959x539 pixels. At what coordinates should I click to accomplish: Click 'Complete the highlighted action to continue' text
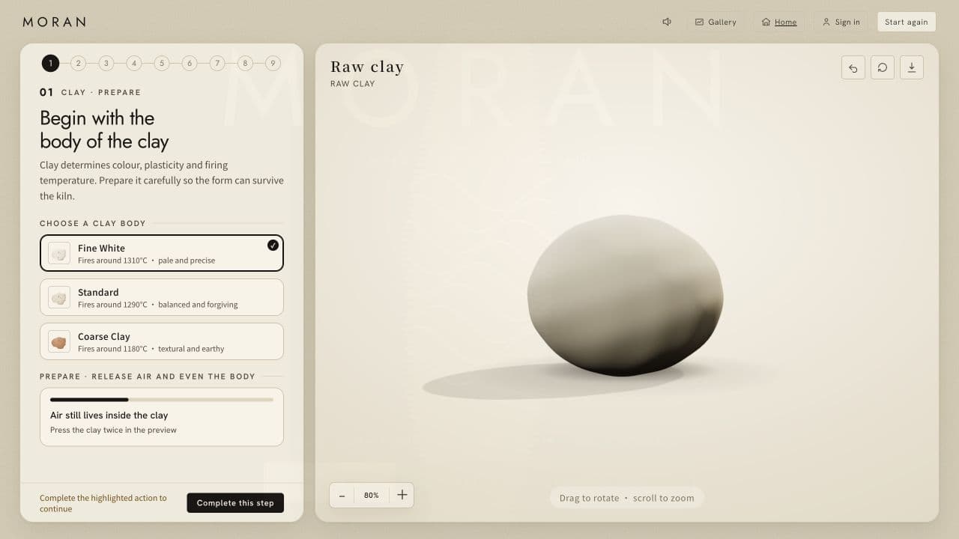[103, 503]
